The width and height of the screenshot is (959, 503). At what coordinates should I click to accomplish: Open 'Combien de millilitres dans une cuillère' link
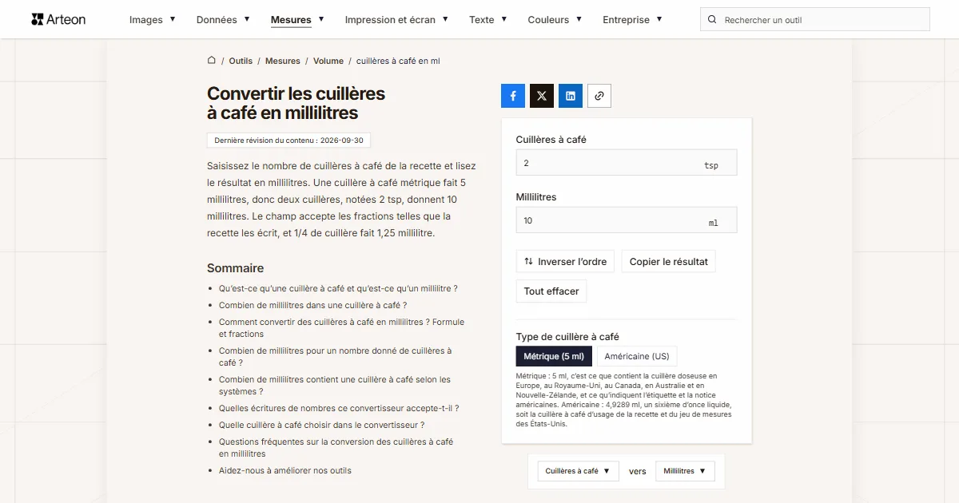[x=312, y=305]
